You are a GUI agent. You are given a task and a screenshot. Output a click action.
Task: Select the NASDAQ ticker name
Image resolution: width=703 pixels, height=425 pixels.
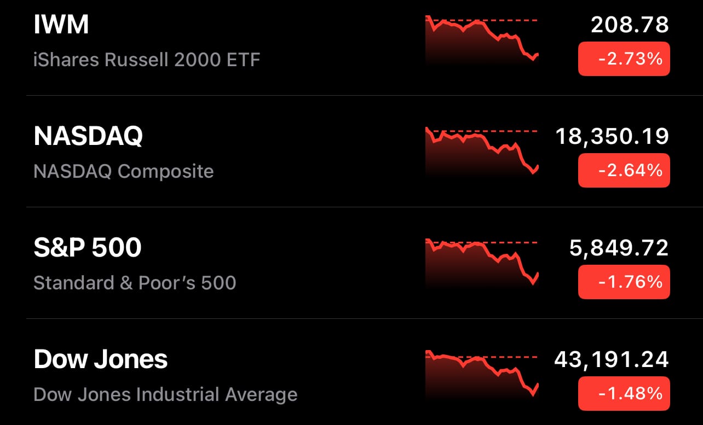pyautogui.click(x=88, y=137)
